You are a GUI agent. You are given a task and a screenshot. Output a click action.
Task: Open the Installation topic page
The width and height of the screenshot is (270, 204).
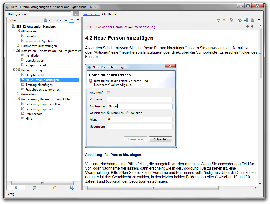click(33, 56)
